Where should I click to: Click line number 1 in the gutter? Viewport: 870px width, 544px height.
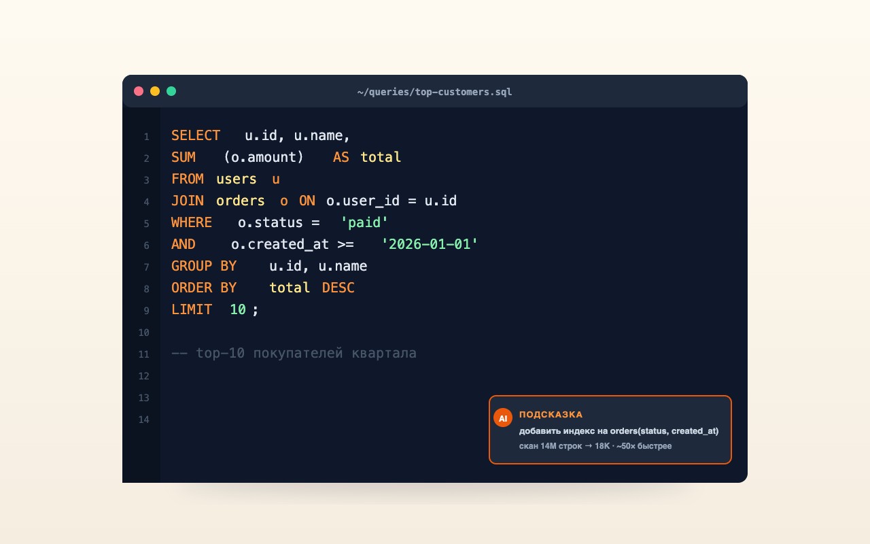click(146, 137)
